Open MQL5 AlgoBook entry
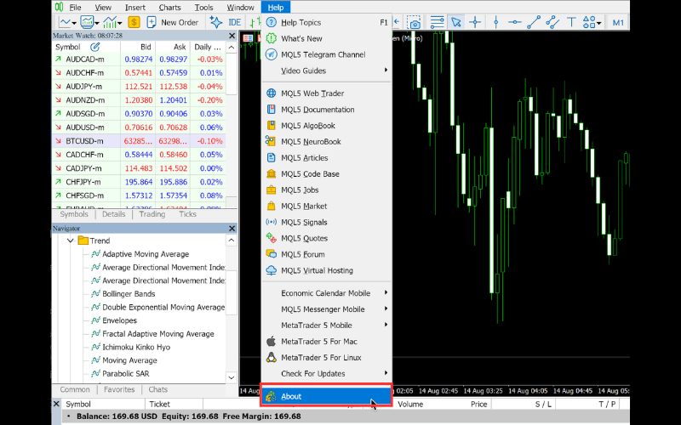The height and width of the screenshot is (425, 681). click(327, 125)
